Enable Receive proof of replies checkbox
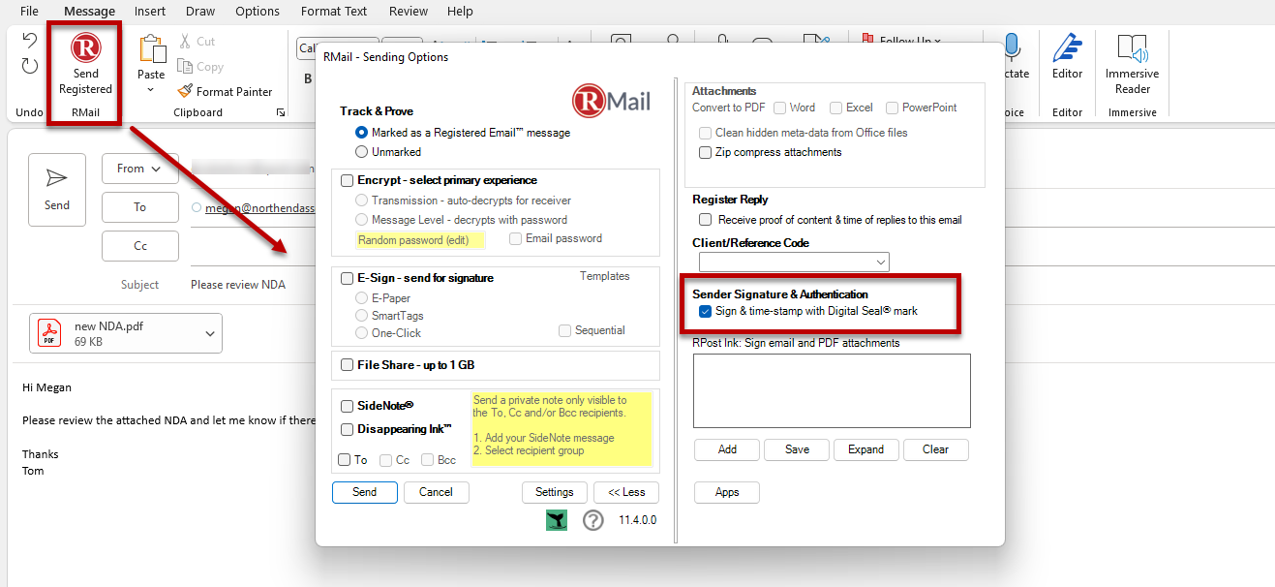The height and width of the screenshot is (587, 1275). (x=706, y=220)
